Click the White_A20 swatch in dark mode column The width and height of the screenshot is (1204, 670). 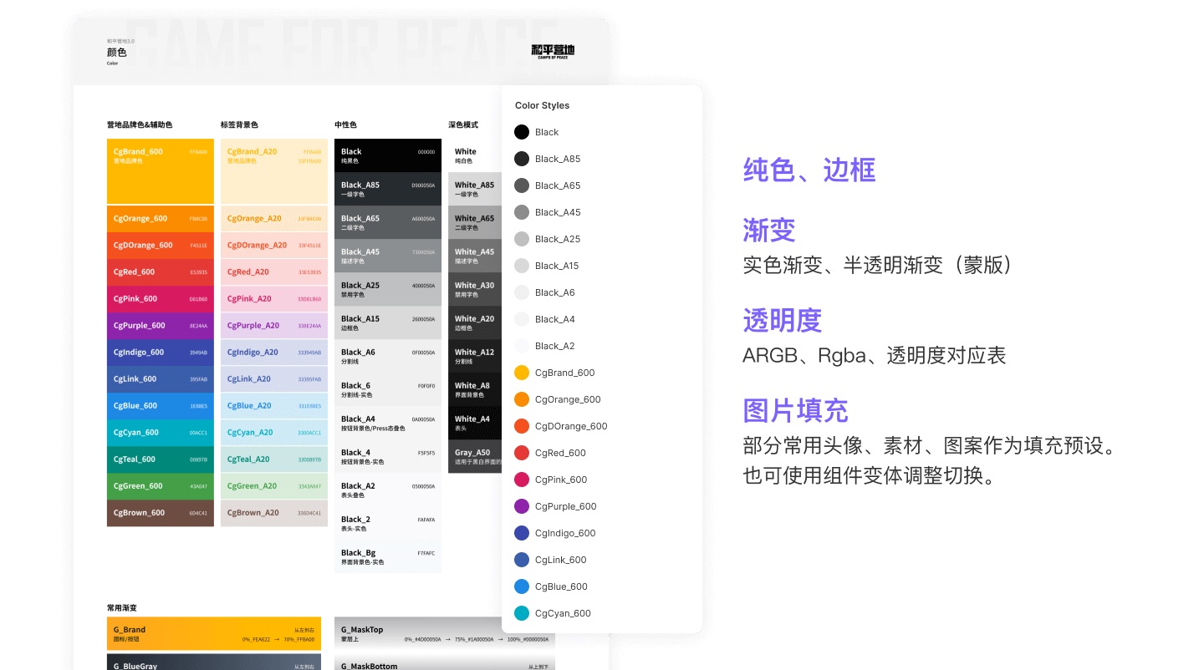[475, 322]
